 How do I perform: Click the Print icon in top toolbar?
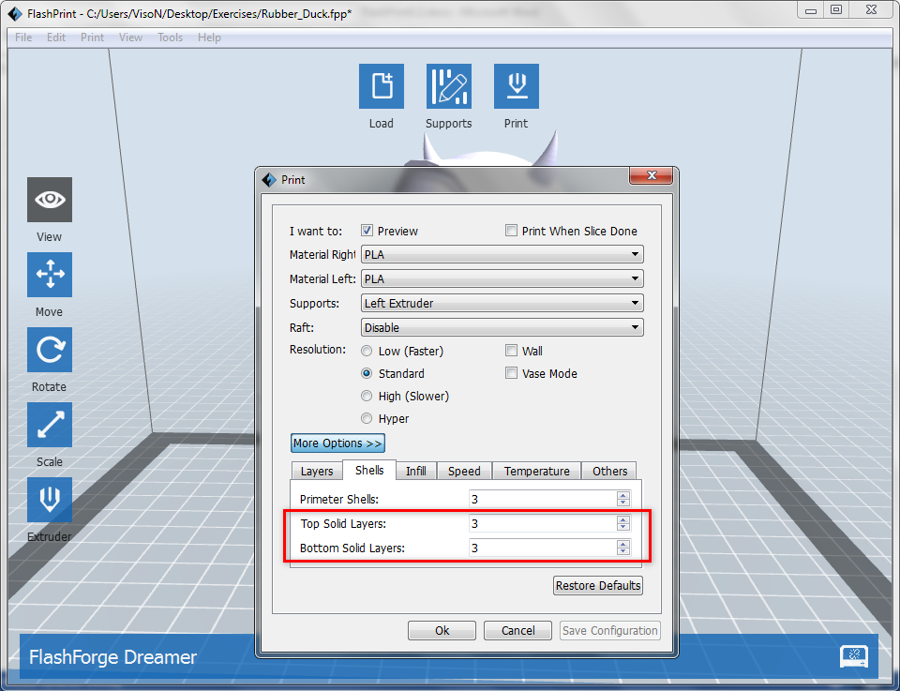click(516, 86)
